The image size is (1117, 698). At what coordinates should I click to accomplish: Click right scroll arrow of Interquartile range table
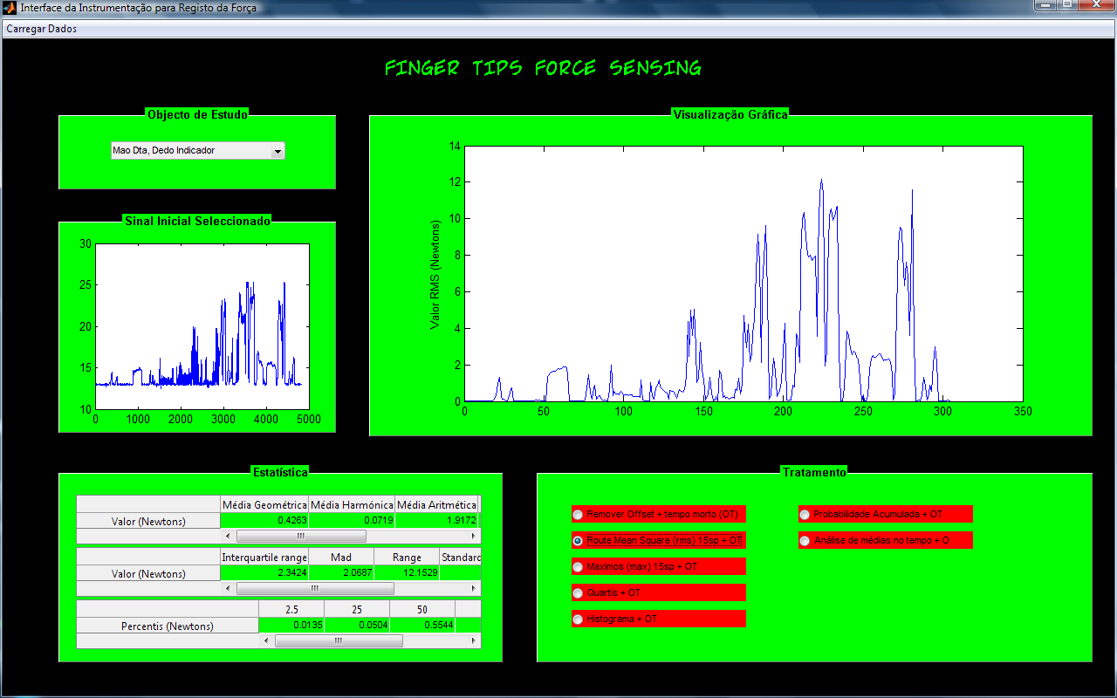pyautogui.click(x=474, y=589)
